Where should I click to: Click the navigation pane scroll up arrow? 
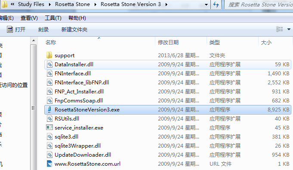34,40
